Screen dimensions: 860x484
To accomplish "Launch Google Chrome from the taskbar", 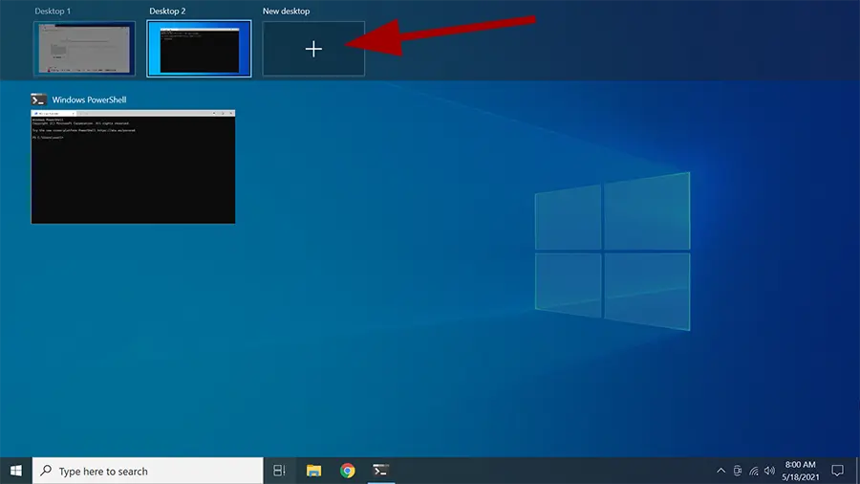I will [x=348, y=471].
